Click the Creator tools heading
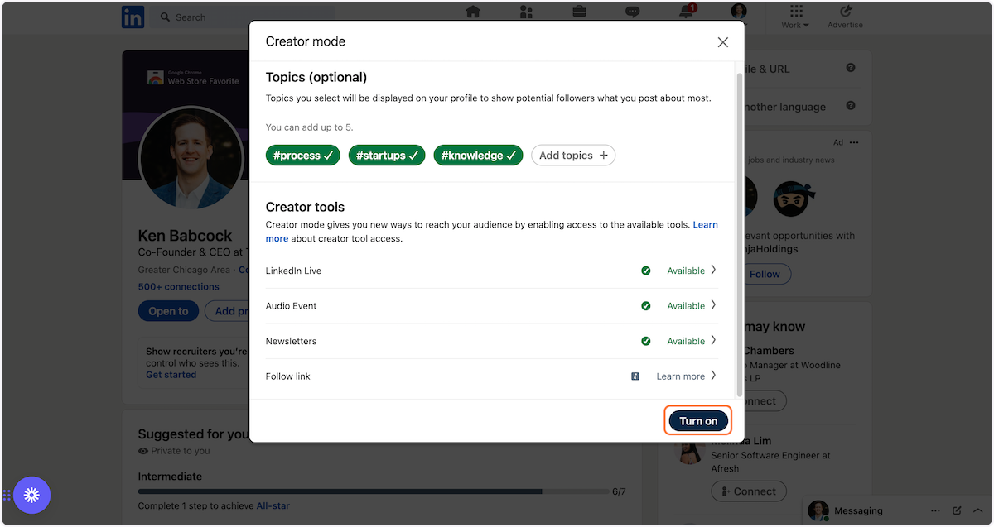 tap(305, 207)
